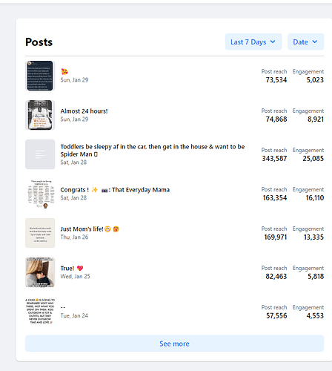Screen dimensions: 332x371
Task: Click the gray text-post placeholder icon
Action: [x=40, y=154]
